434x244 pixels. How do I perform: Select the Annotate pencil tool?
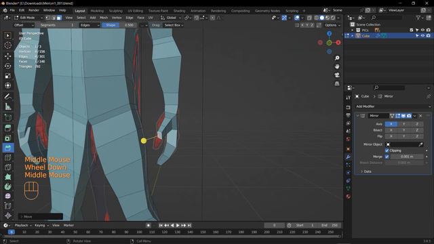7,96
